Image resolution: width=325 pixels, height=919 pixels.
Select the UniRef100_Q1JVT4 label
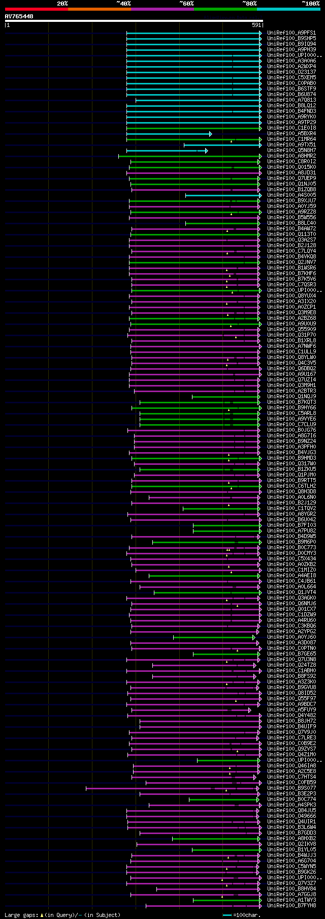[291, 592]
